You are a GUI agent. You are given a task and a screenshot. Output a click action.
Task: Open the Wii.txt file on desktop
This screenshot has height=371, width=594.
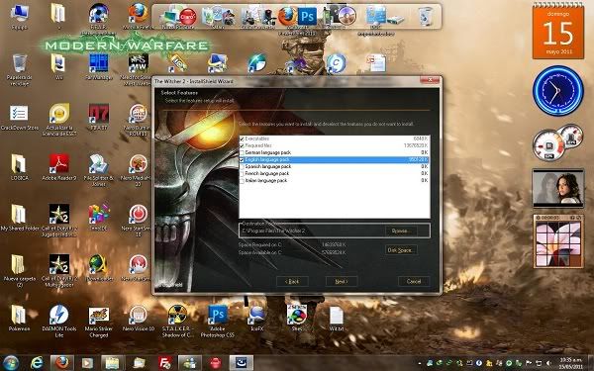[x=336, y=318]
